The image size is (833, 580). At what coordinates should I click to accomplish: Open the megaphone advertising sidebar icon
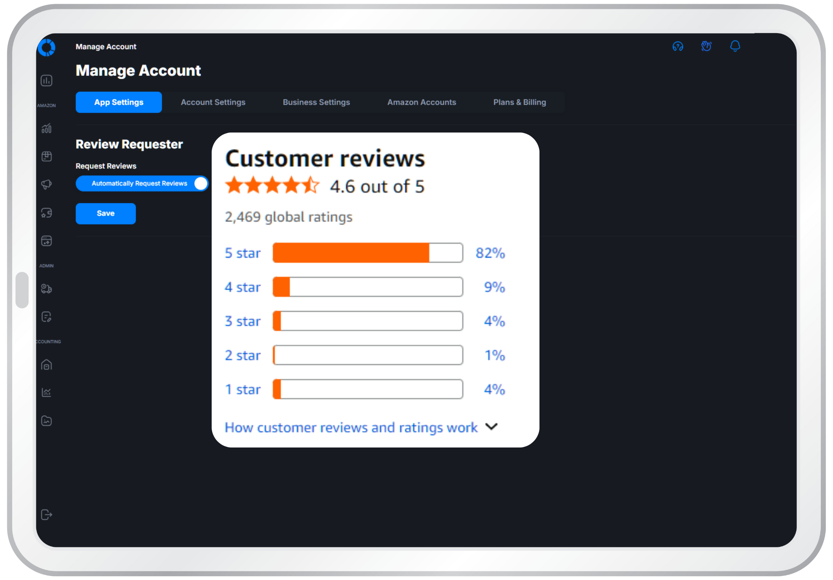click(x=46, y=185)
